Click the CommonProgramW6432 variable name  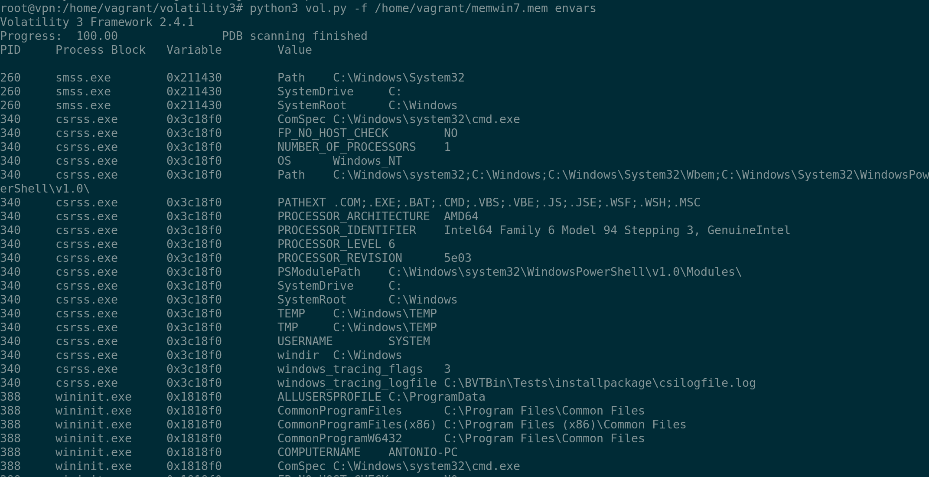(x=339, y=438)
